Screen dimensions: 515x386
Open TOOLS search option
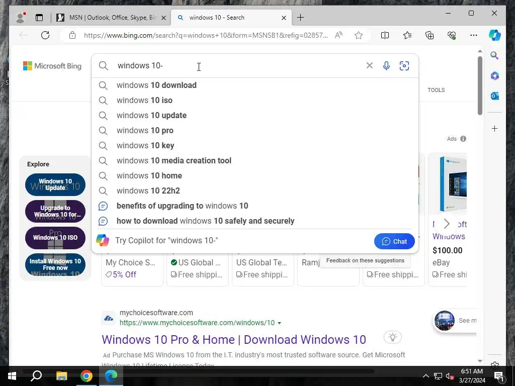(436, 90)
